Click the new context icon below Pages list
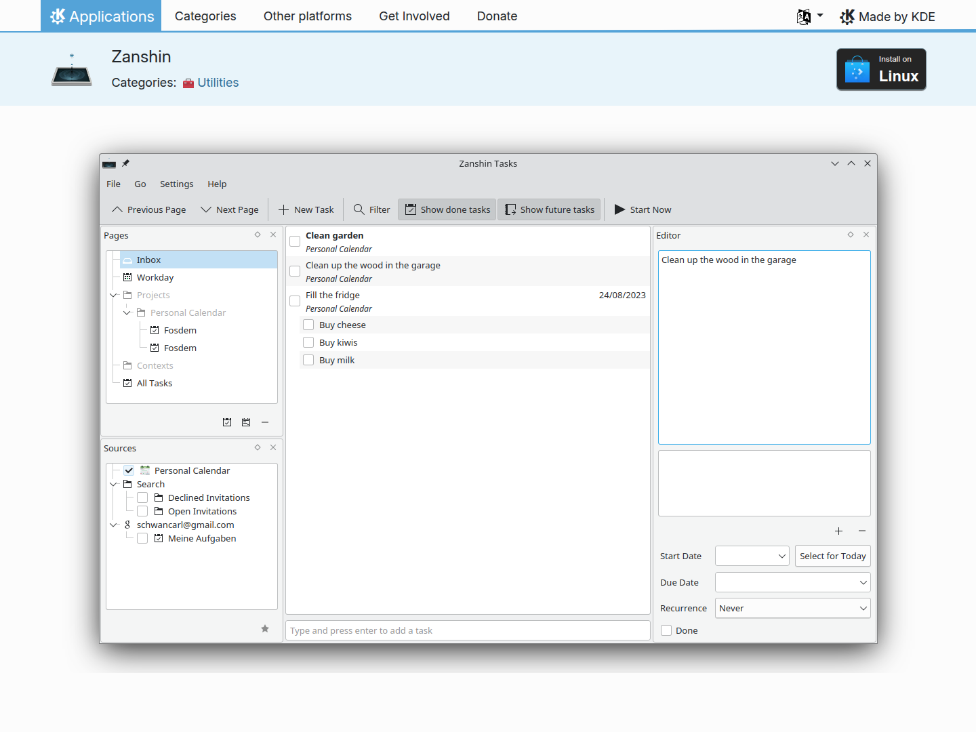 coord(246,422)
